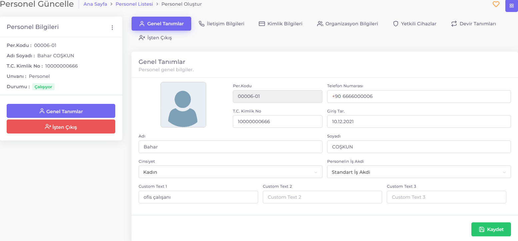This screenshot has height=241, width=518.
Task: Click the phone icon on İletişim Bilgileri
Action: pyautogui.click(x=202, y=24)
